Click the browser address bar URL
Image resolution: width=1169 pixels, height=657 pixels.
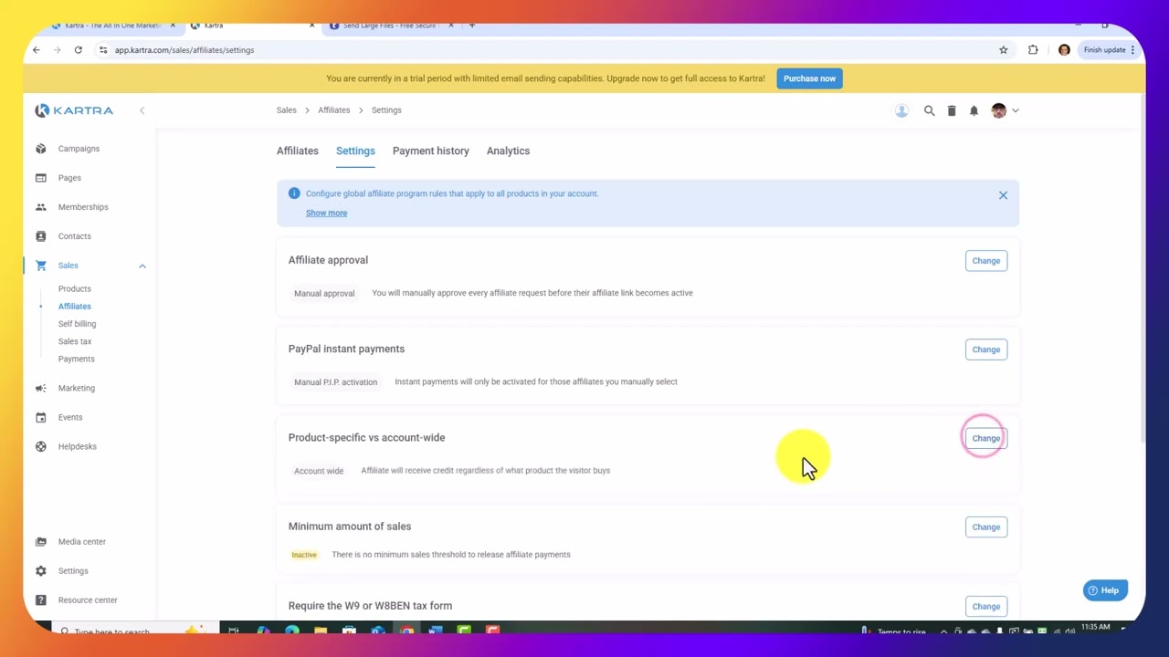(184, 50)
